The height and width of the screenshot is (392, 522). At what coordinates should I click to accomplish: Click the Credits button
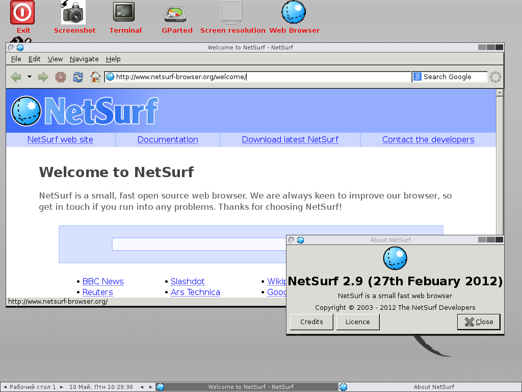[311, 322]
